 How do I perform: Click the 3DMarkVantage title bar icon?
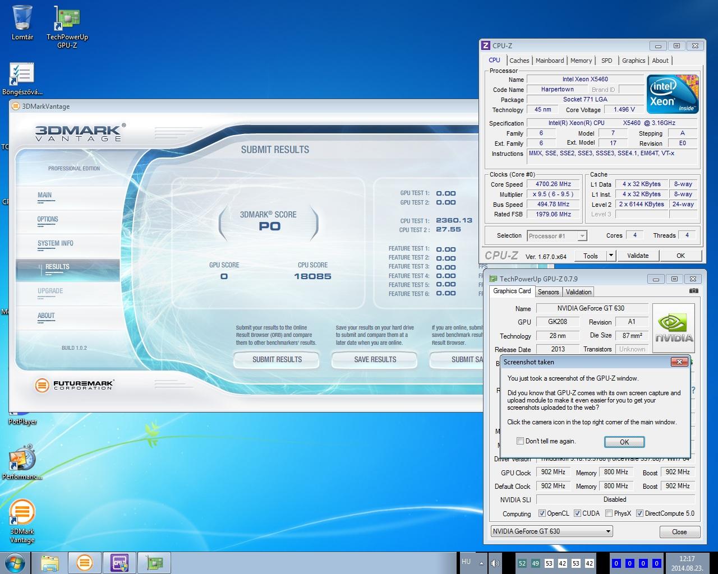pos(16,106)
